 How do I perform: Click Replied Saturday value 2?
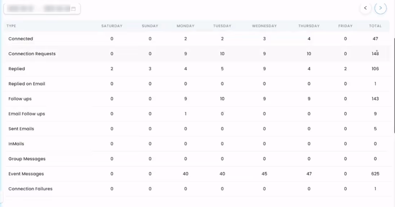112,69
